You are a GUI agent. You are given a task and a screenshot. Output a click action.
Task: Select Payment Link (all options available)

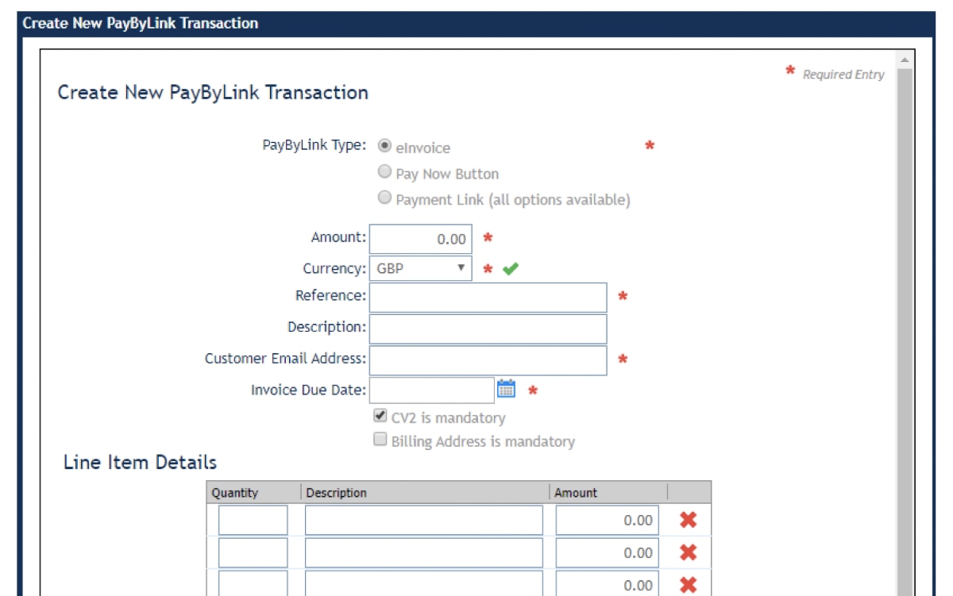pyautogui.click(x=384, y=198)
